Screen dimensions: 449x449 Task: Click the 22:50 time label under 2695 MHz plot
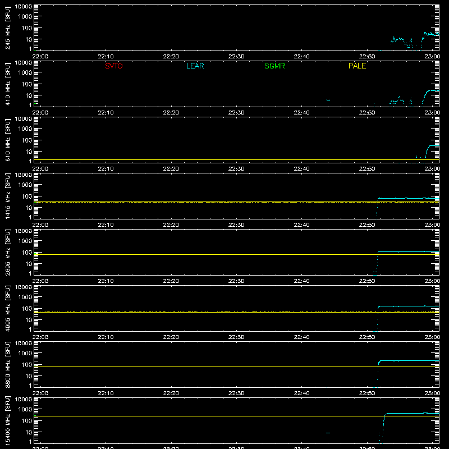[x=367, y=281]
